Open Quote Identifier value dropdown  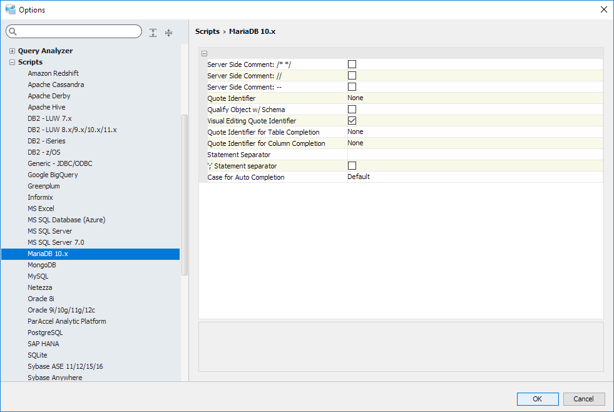474,98
